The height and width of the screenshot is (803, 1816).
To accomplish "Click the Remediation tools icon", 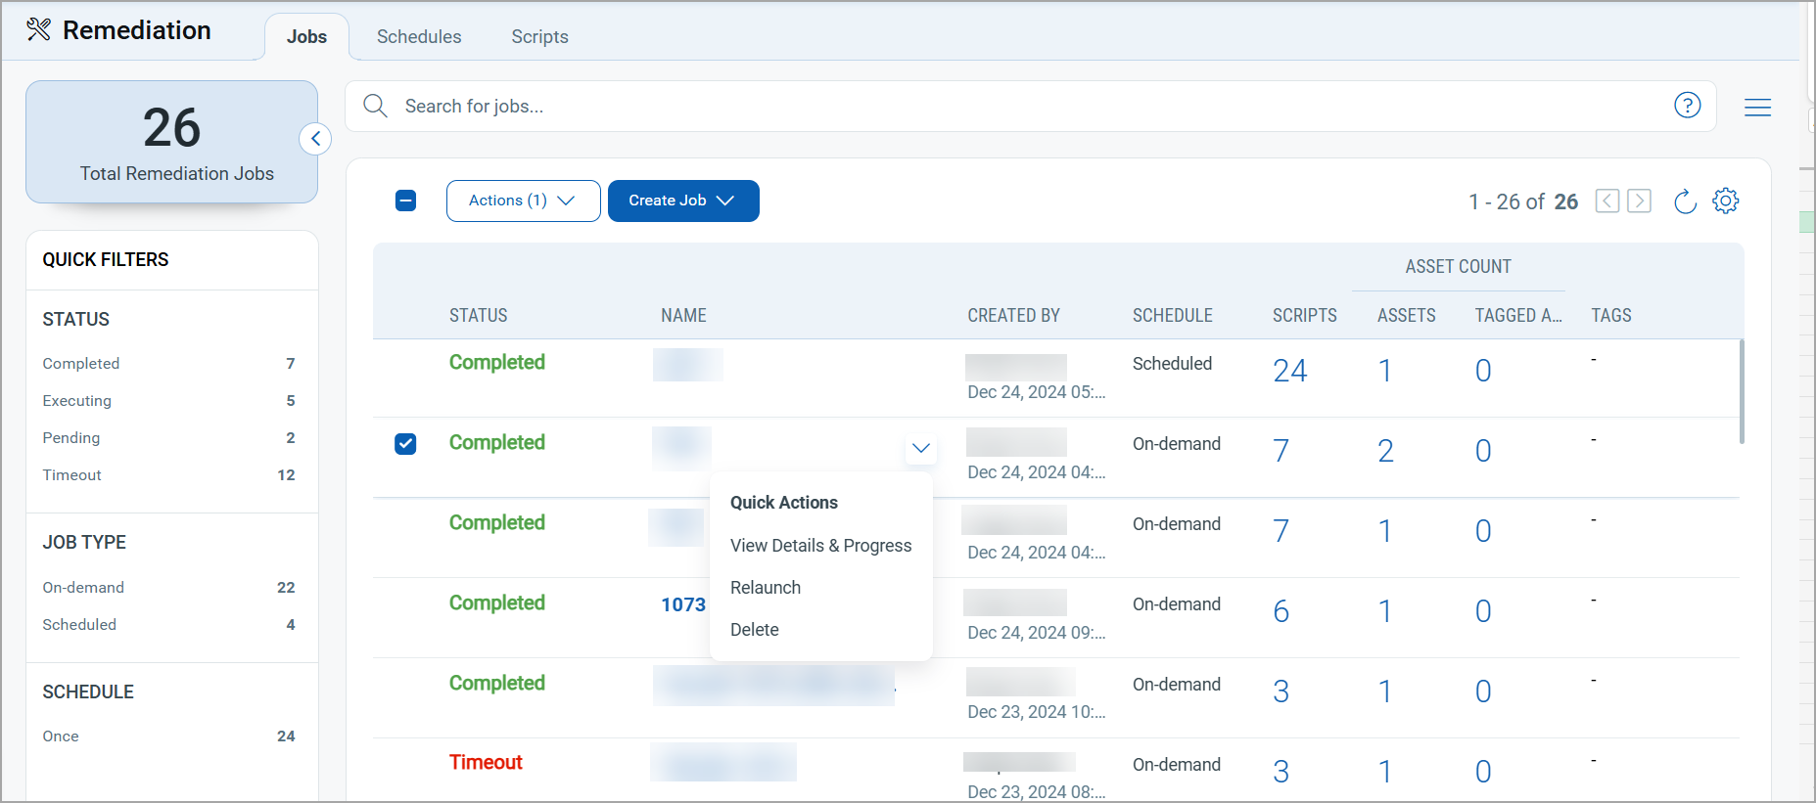I will click(x=38, y=30).
